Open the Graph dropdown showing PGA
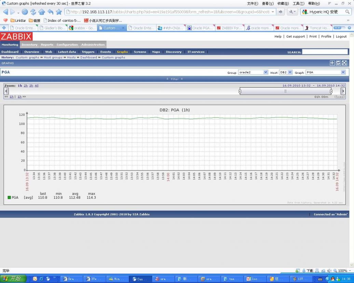 [x=325, y=72]
